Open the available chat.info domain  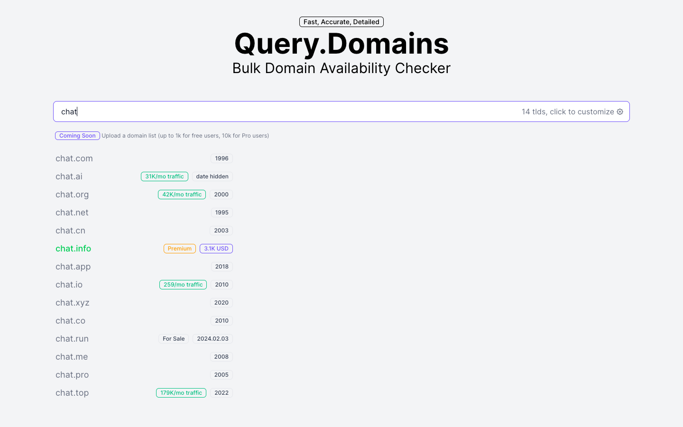[73, 248]
